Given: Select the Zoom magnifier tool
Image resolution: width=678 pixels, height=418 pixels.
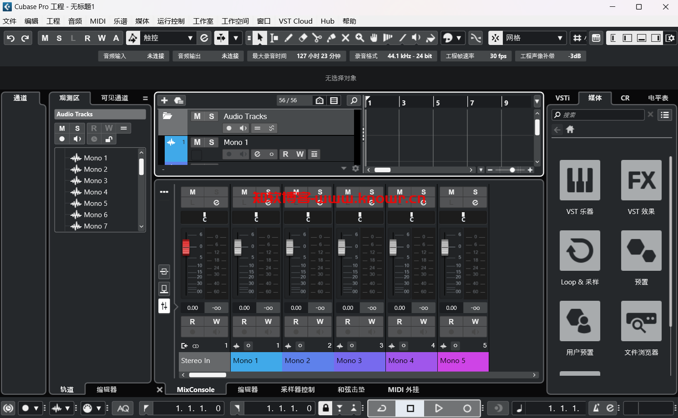Looking at the screenshot, I should point(359,38).
